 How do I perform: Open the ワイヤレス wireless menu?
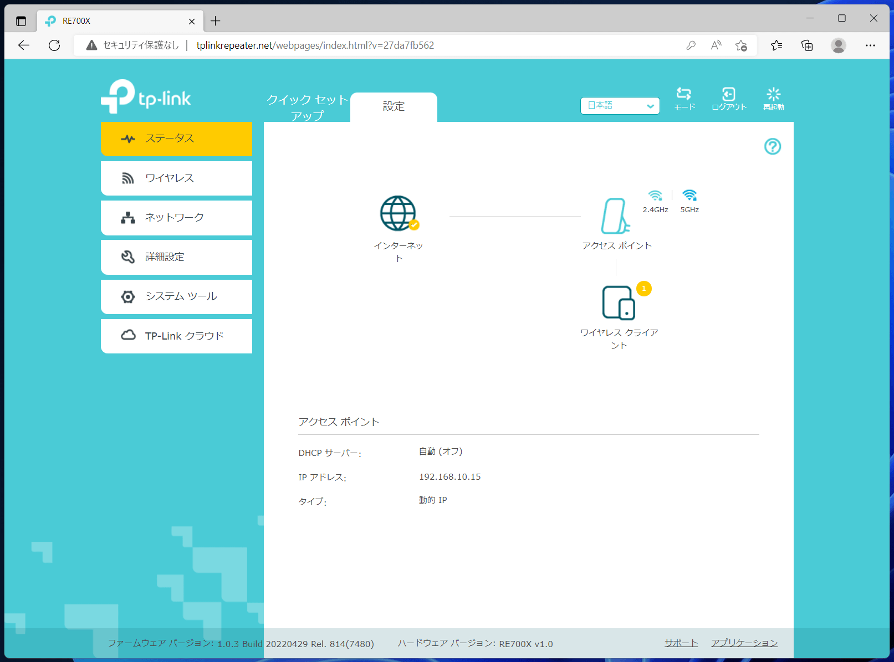pyautogui.click(x=176, y=178)
